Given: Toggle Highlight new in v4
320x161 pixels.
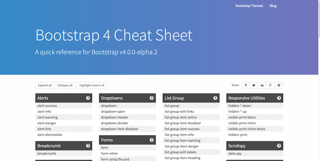Looking at the screenshot, I should click(92, 85).
